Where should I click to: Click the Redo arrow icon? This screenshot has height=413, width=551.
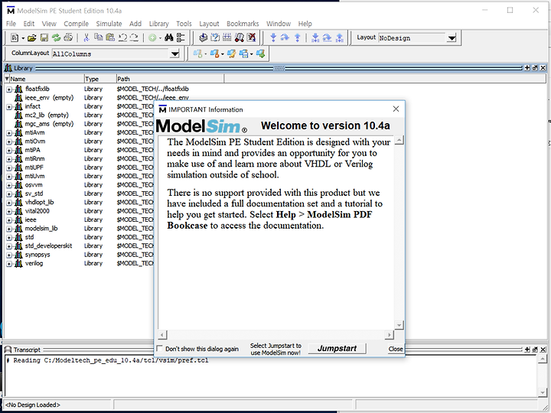tap(134, 37)
